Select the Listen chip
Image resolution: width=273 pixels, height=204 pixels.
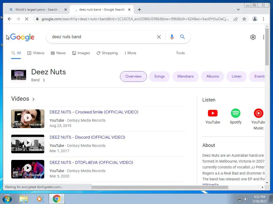click(x=236, y=76)
